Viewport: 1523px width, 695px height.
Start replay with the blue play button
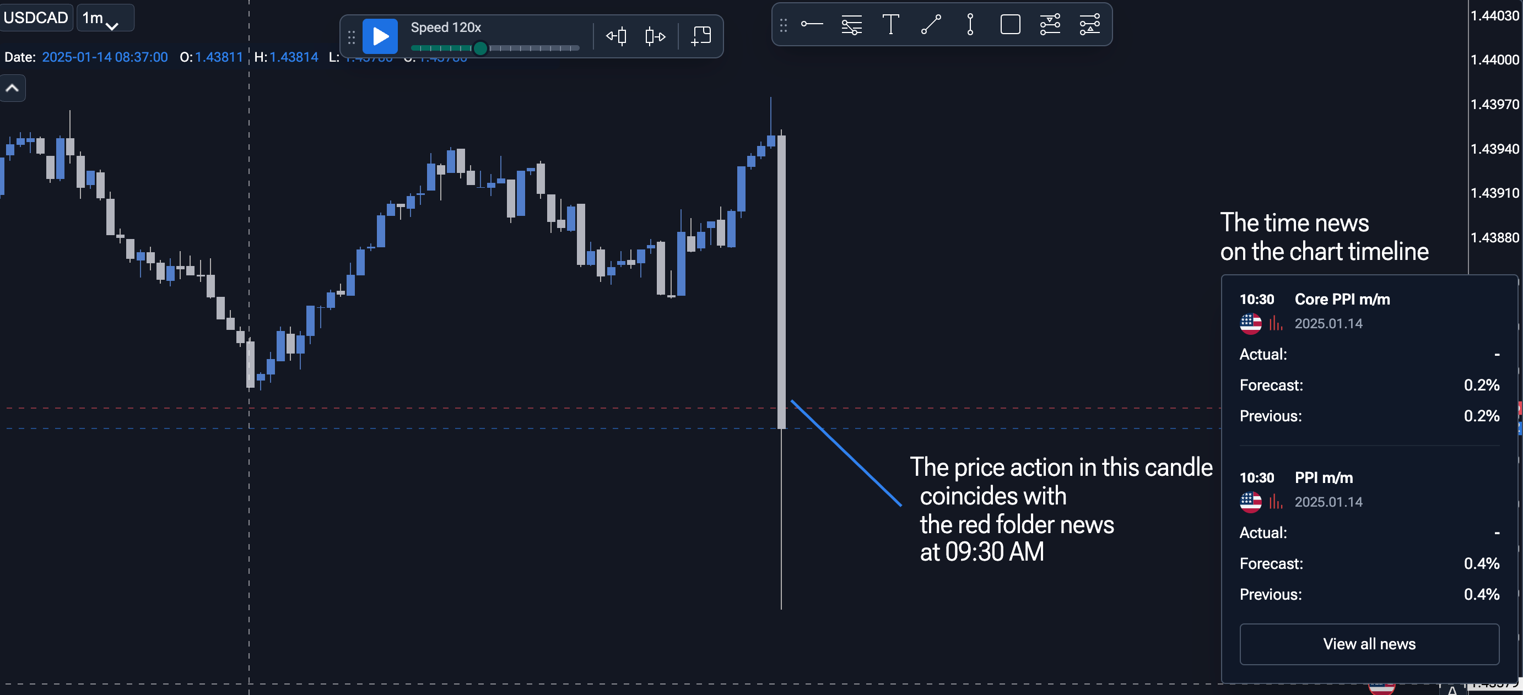380,37
